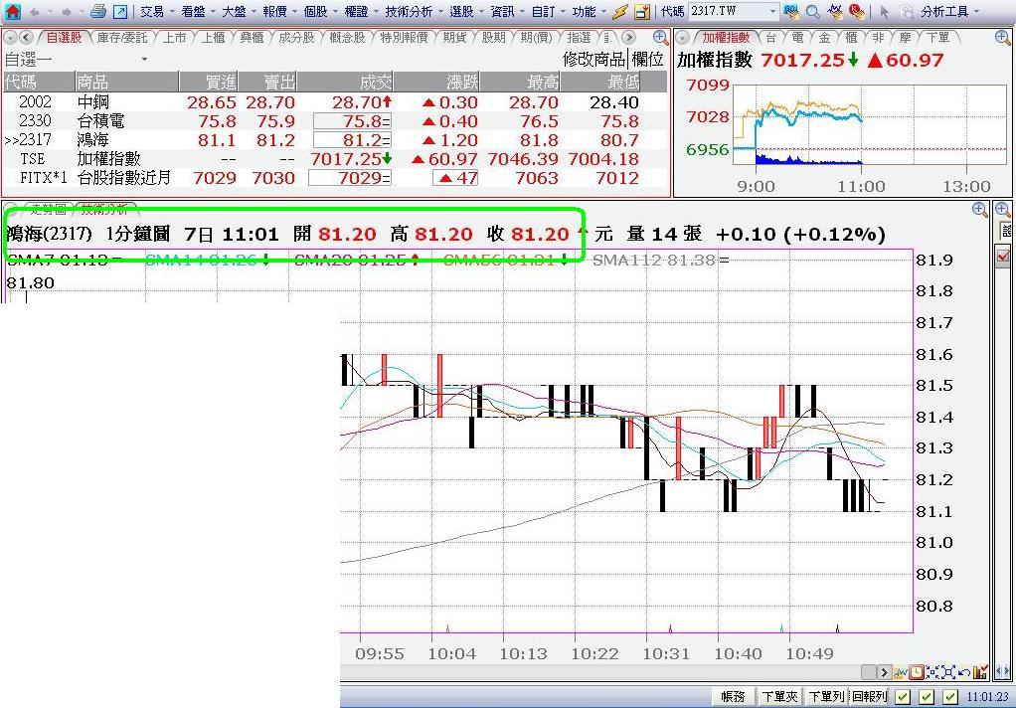1016x708 pixels.
Task: Click chart panel magnifier zoom icon
Action: tap(980, 209)
